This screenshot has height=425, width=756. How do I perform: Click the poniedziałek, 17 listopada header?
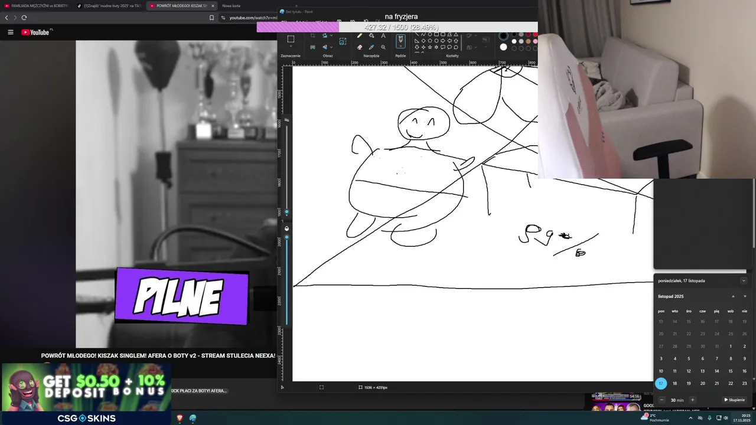682,281
